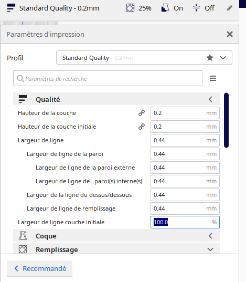Click the settings list vertical scrollbar

click(x=227, y=120)
